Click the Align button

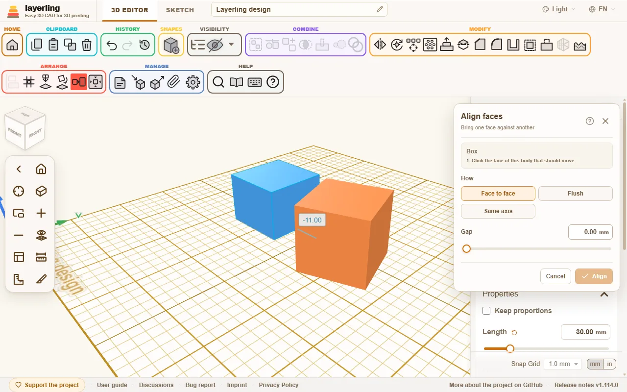tap(594, 276)
